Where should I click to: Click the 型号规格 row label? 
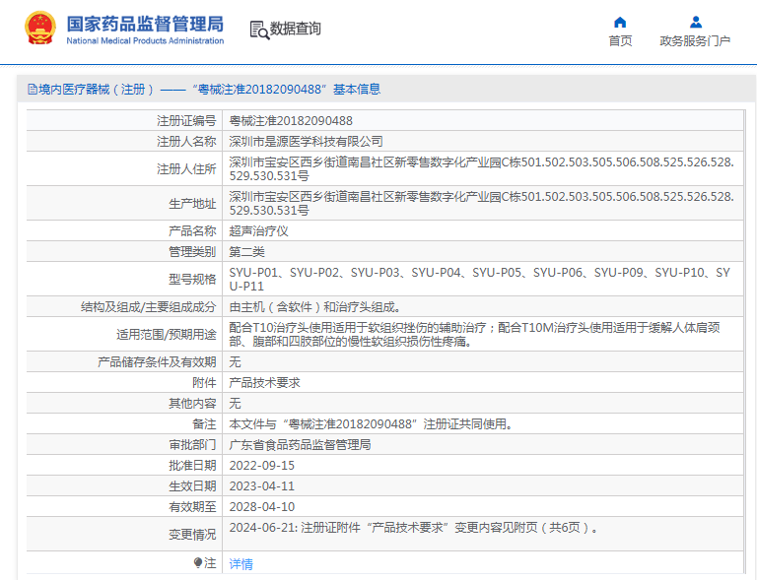click(x=192, y=279)
